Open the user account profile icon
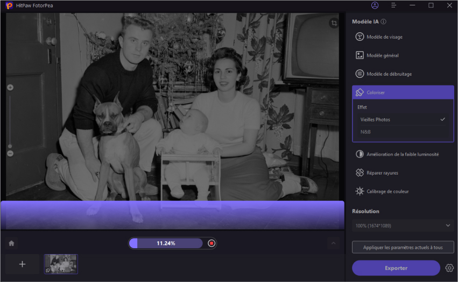This screenshot has height=282, width=458. click(375, 5)
